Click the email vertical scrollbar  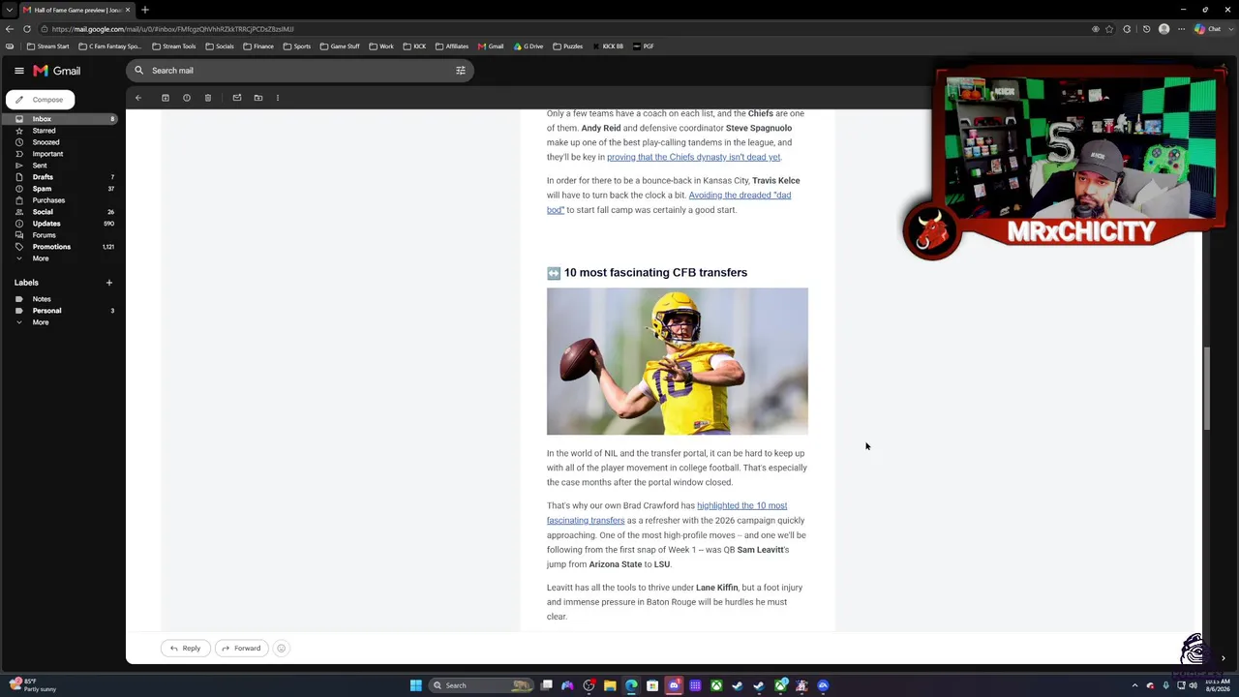pyautogui.click(x=1206, y=387)
